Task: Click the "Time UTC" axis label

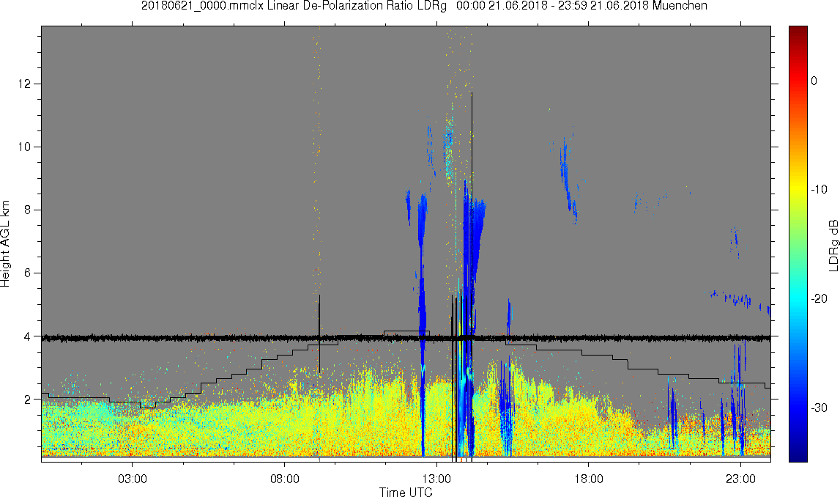Action: tap(406, 492)
